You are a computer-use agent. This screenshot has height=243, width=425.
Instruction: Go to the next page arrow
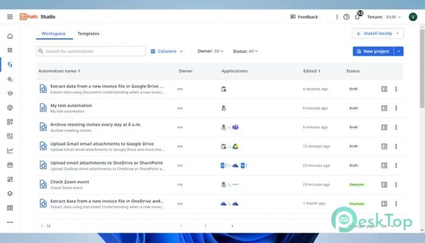coord(233,225)
